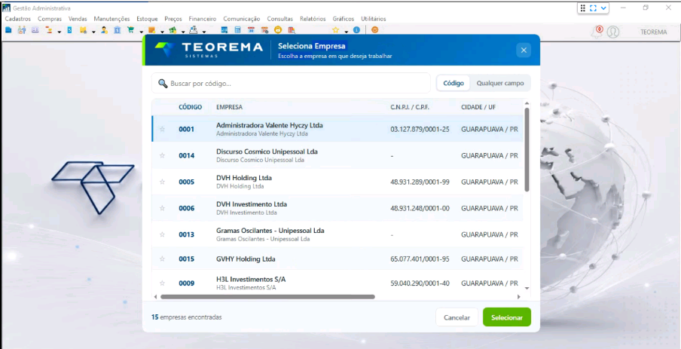Click the green Selecionar button
Viewport: 681px width, 349px height.
tap(507, 317)
